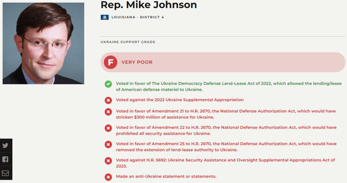Open Rep. Mike Johnson's portrait photo
This screenshot has height=183, width=347.
point(43,43)
